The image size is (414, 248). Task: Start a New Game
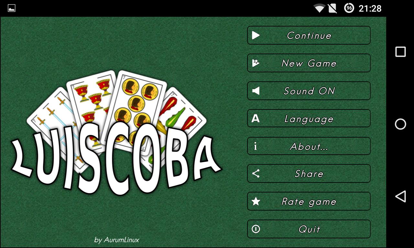[309, 63]
